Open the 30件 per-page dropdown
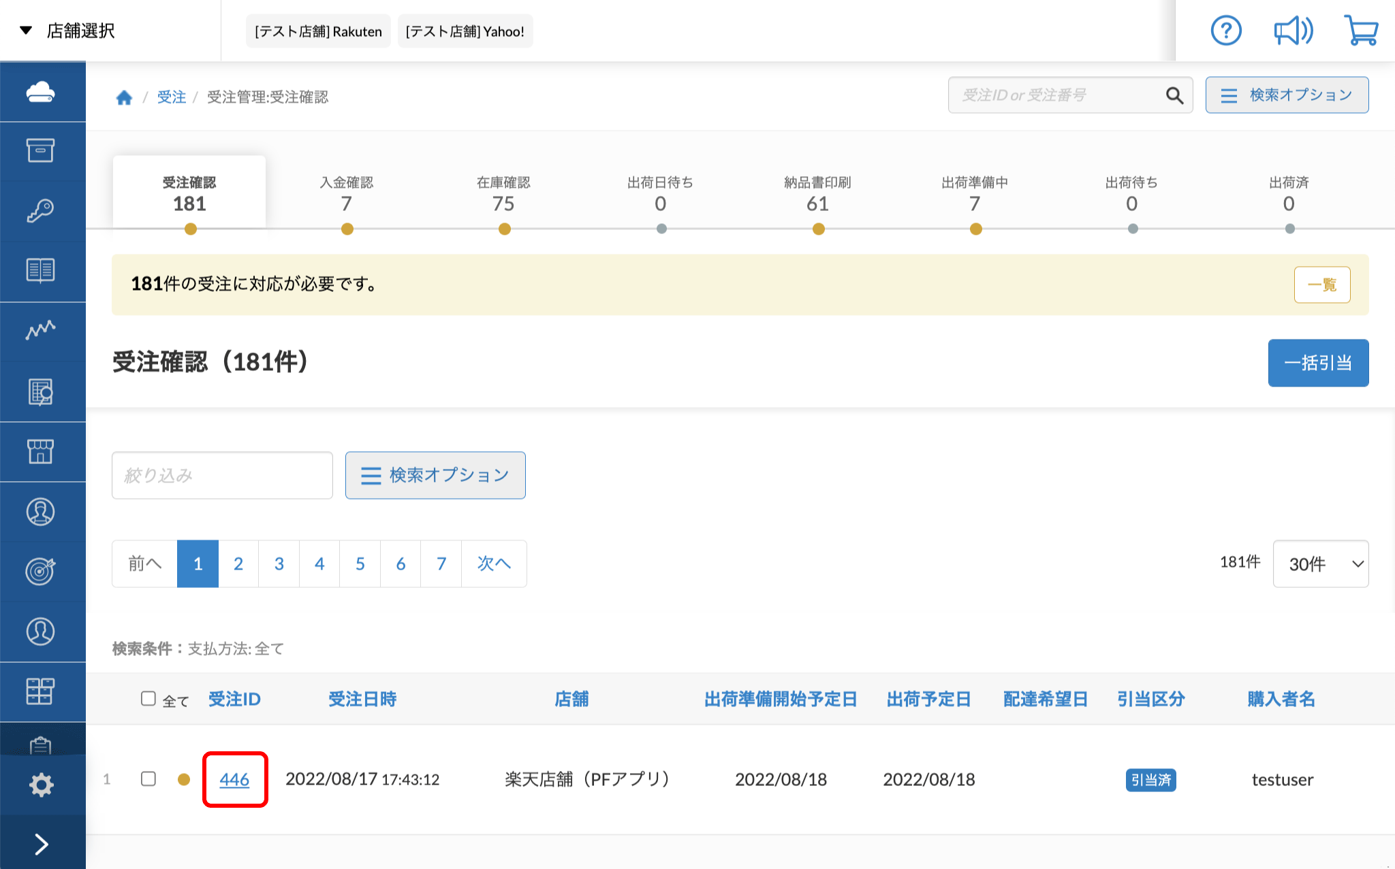This screenshot has width=1395, height=869. [x=1320, y=563]
